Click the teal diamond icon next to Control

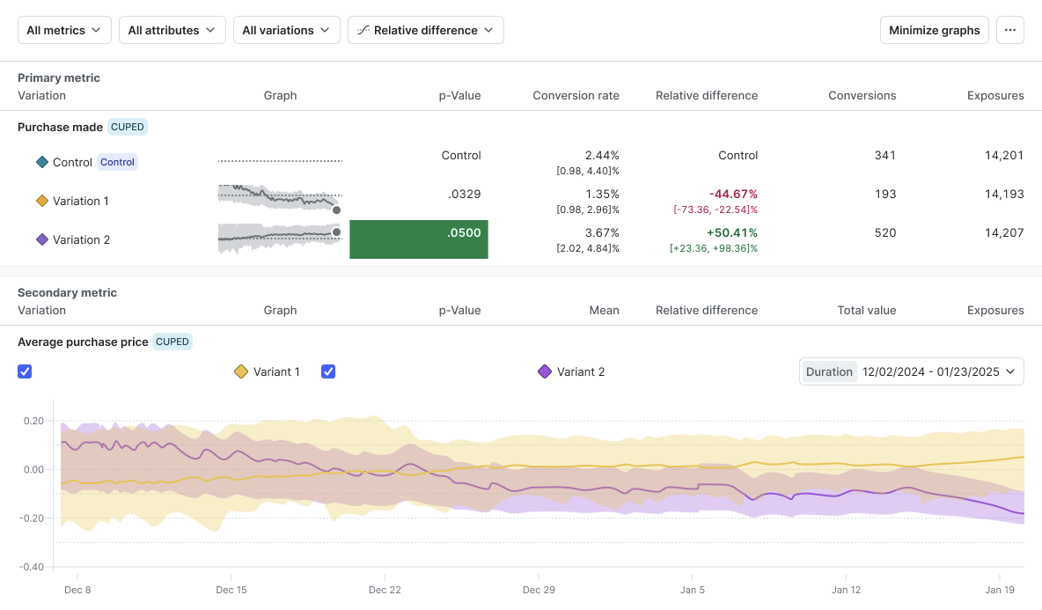point(42,162)
